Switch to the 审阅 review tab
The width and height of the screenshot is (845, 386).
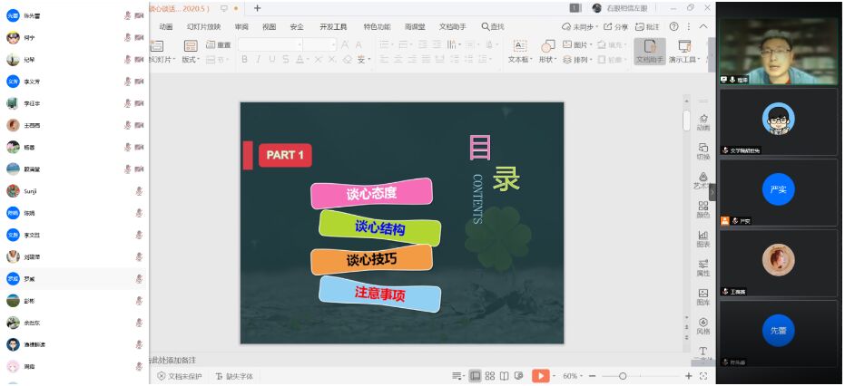tap(241, 27)
